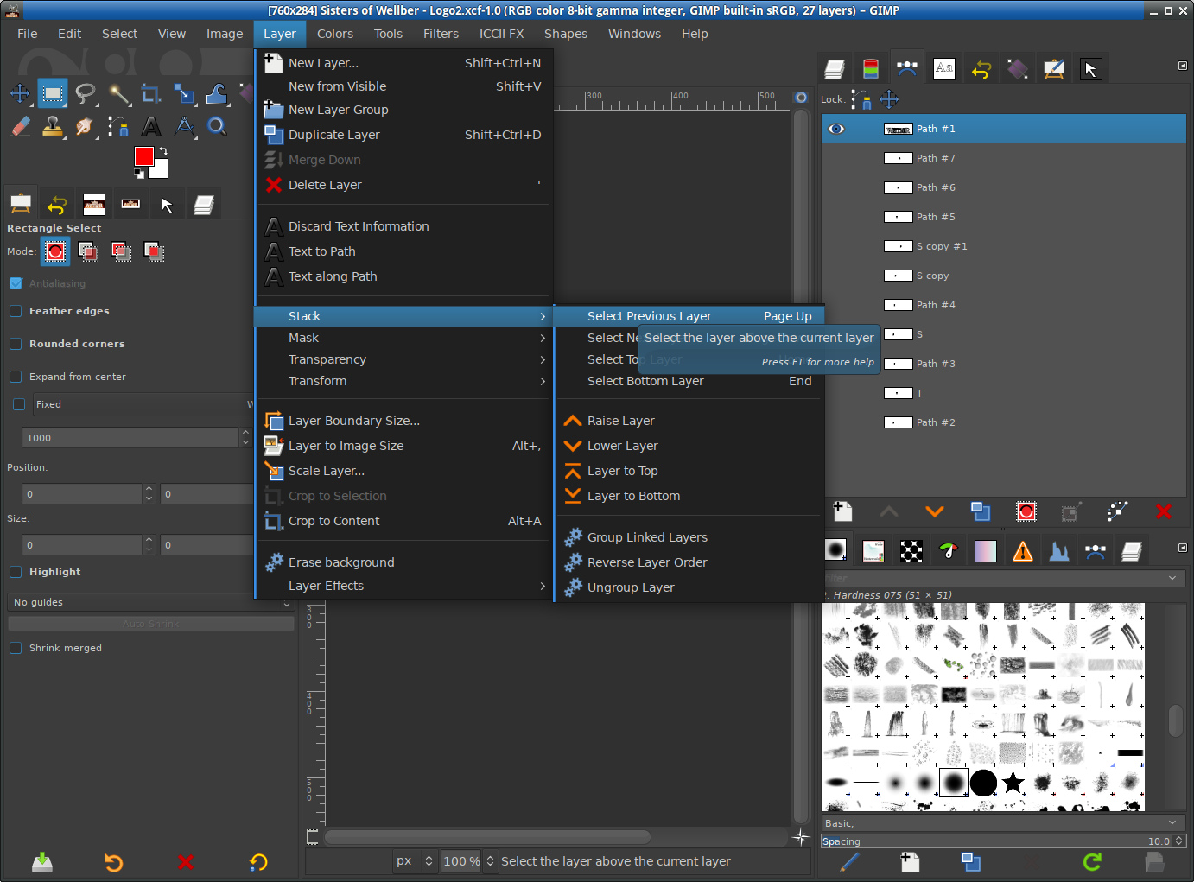Select the Crop tool

coord(151,93)
